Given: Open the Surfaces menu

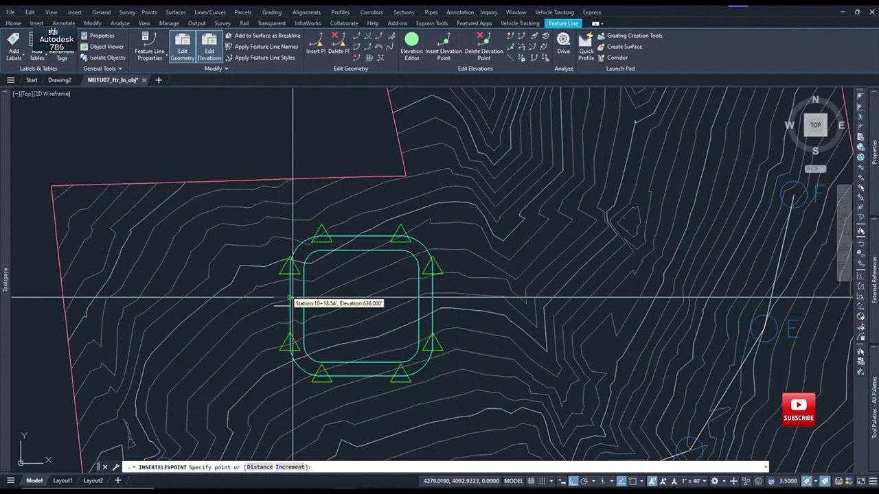Looking at the screenshot, I should pos(175,12).
